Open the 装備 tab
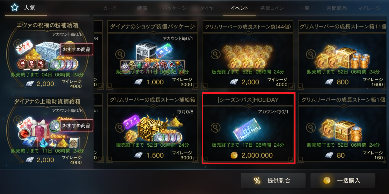 tap(142, 8)
